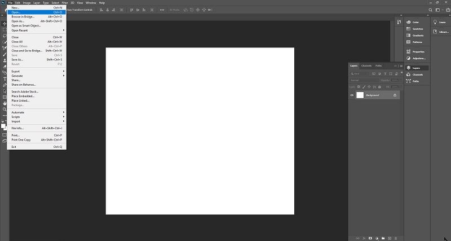Select the Zoom tool in toolbar
Viewport: 451px width, 241px height.
tap(5, 109)
